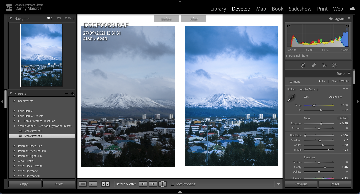This screenshot has width=360, height=194.
Task: Hide the right panel group arrow
Action: tap(358, 101)
